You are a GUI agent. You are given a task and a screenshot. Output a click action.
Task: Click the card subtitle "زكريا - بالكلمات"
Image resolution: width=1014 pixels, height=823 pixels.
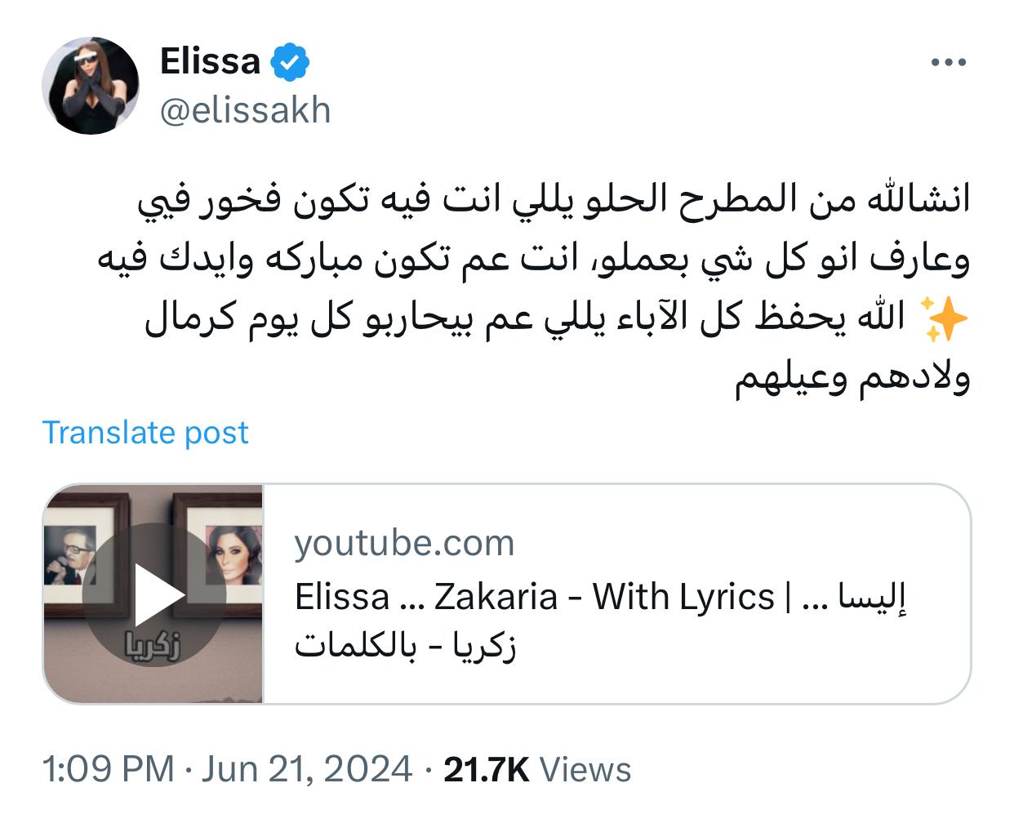(405, 647)
